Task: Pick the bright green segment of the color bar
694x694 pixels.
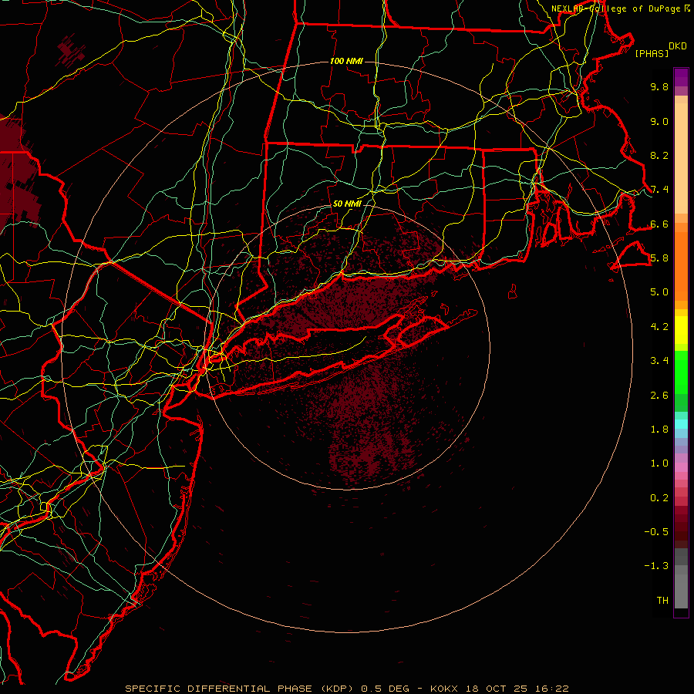Action: 681,372
